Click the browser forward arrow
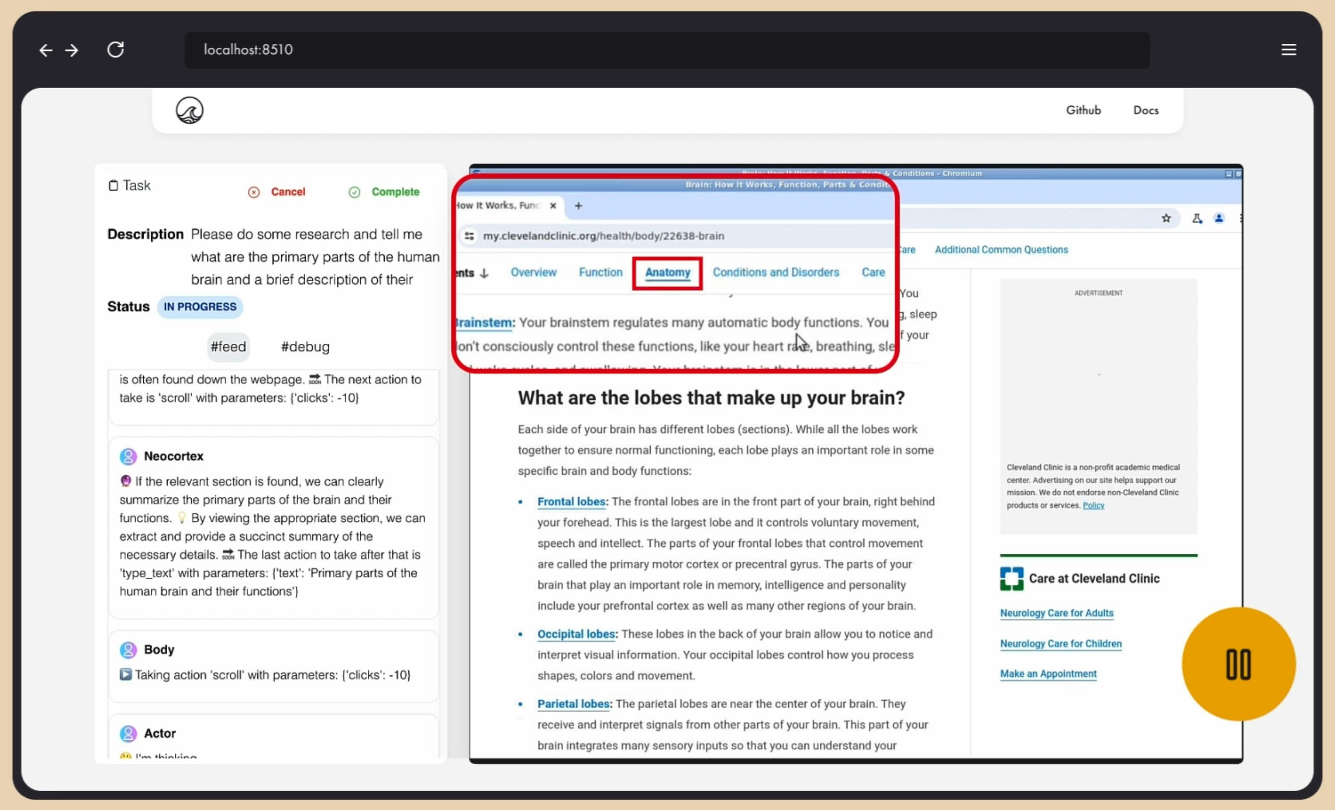The height and width of the screenshot is (810, 1335). point(71,50)
